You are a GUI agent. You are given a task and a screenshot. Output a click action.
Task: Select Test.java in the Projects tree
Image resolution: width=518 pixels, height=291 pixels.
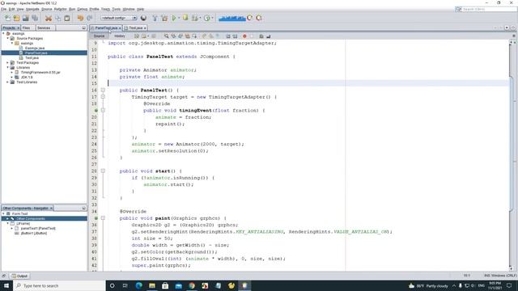click(32, 57)
